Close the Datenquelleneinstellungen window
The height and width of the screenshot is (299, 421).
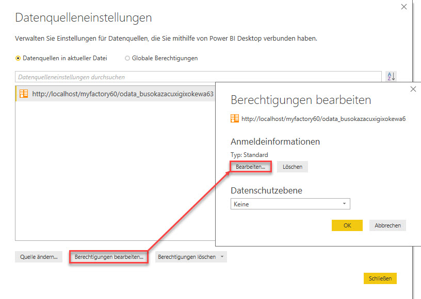tap(403, 7)
